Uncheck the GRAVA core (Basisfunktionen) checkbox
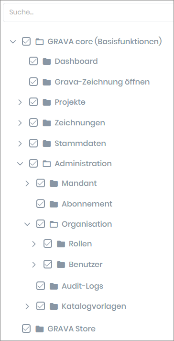The height and width of the screenshot is (341, 174). 26,41
